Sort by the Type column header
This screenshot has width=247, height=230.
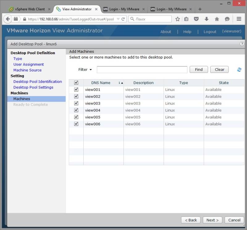[184, 83]
